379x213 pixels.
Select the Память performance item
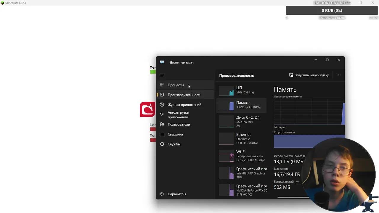[x=242, y=105]
